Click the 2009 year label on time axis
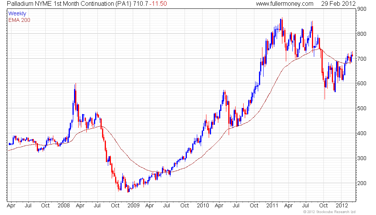Viewport: 376px width, 215px height. [x=134, y=205]
